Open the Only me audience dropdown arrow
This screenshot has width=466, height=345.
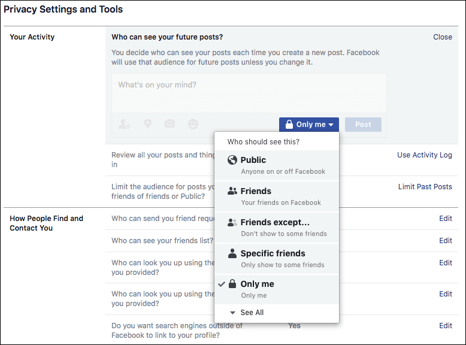(x=331, y=125)
